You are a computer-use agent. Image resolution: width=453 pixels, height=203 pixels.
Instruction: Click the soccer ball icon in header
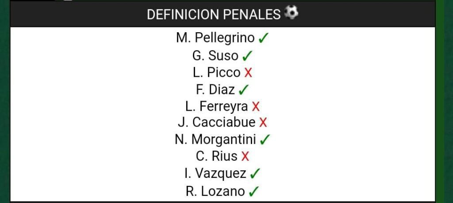point(291,13)
